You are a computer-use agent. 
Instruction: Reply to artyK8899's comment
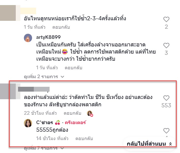(x=73, y=68)
